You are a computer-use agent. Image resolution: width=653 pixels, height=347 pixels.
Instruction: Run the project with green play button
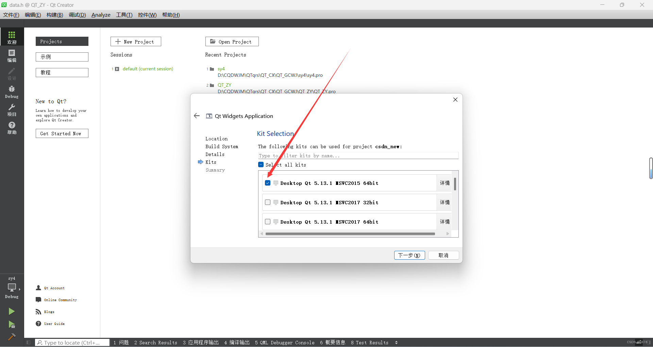12,311
